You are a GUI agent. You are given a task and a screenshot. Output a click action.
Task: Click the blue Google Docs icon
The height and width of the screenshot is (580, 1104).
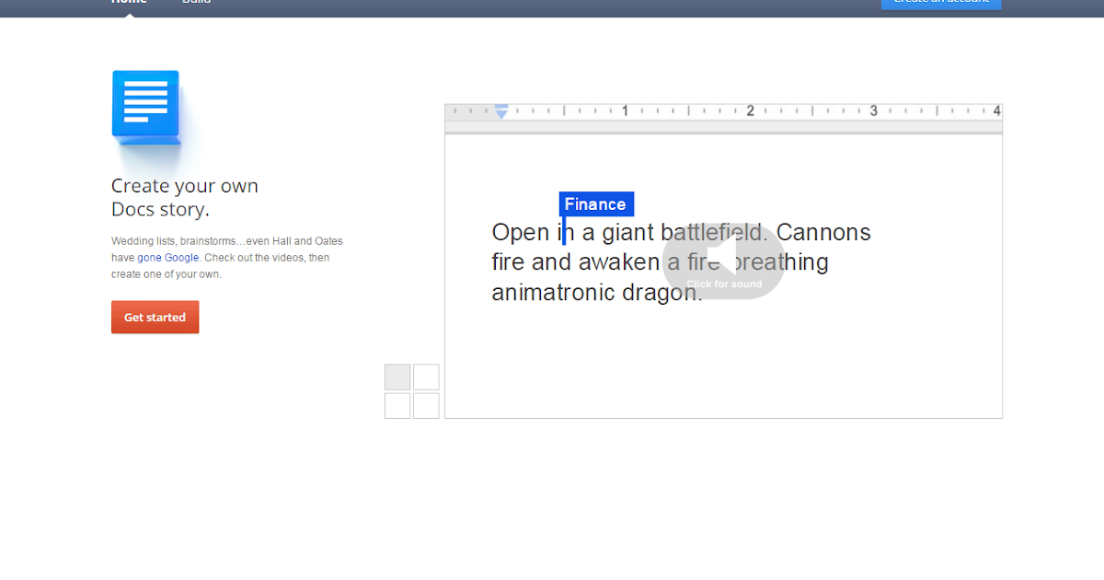click(x=145, y=104)
